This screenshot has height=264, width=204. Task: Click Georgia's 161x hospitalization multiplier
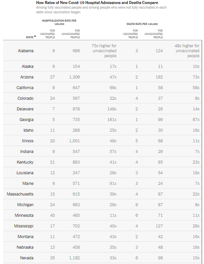(x=112, y=119)
